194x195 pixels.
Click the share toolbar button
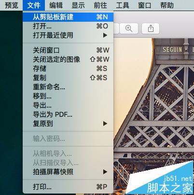[x=151, y=28]
